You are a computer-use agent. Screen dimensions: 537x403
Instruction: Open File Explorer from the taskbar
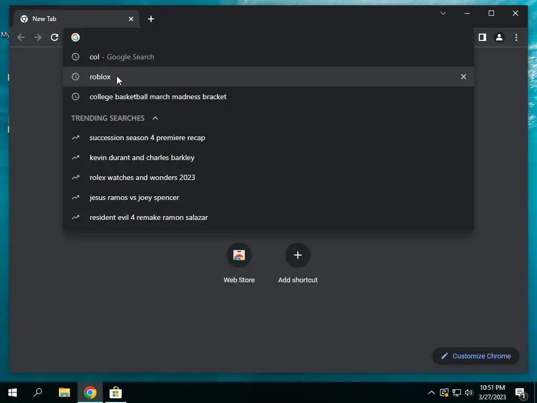[64, 393]
